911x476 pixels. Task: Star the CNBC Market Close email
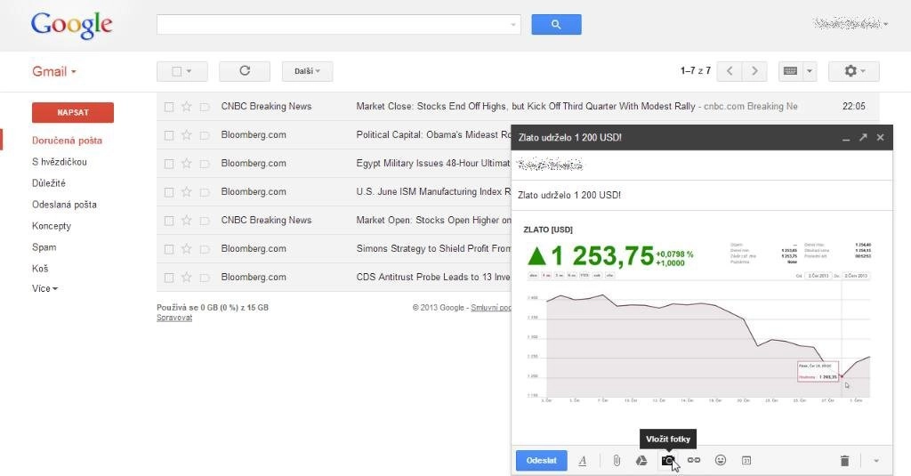pos(187,107)
